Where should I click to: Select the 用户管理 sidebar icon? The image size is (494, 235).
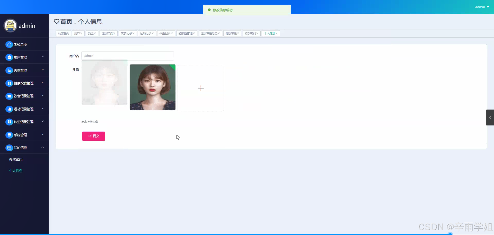point(9,57)
